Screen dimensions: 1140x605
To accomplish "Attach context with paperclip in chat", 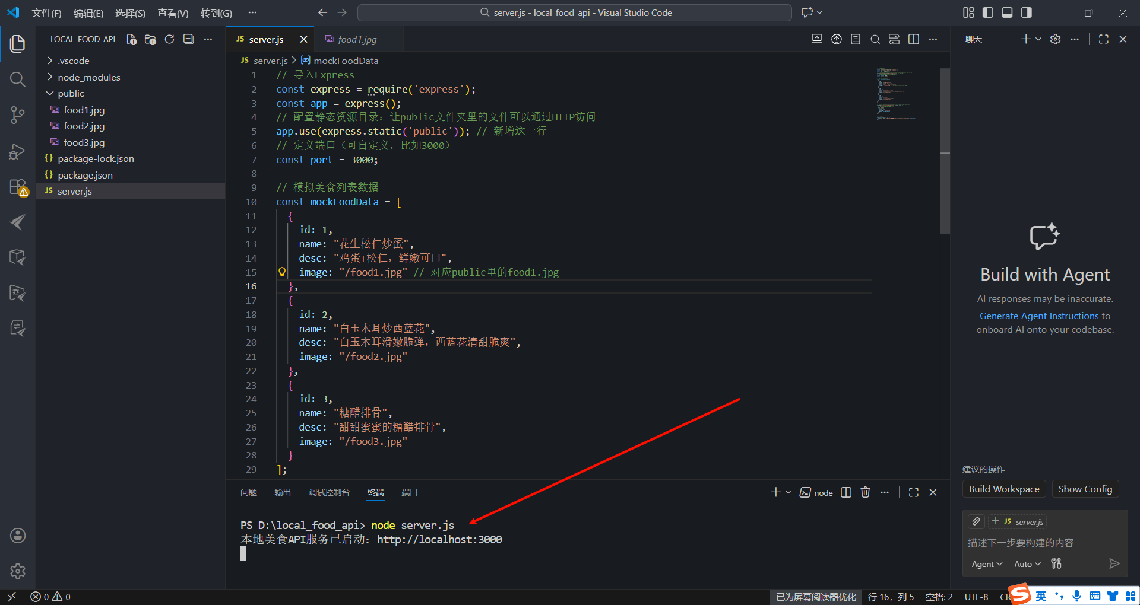I will [976, 522].
